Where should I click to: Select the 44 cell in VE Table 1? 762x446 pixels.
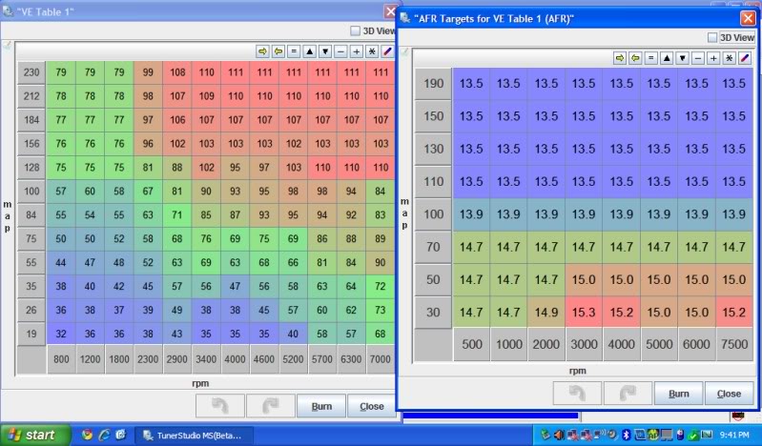coord(61,262)
